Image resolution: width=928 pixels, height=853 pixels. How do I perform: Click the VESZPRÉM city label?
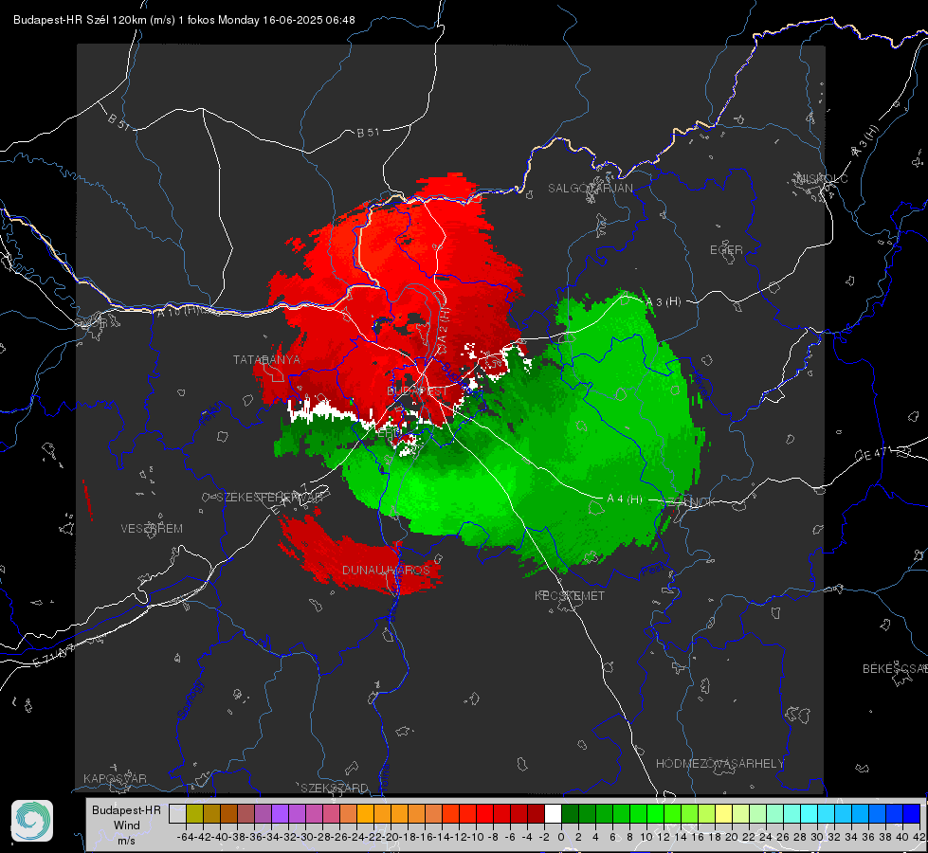coord(152,528)
